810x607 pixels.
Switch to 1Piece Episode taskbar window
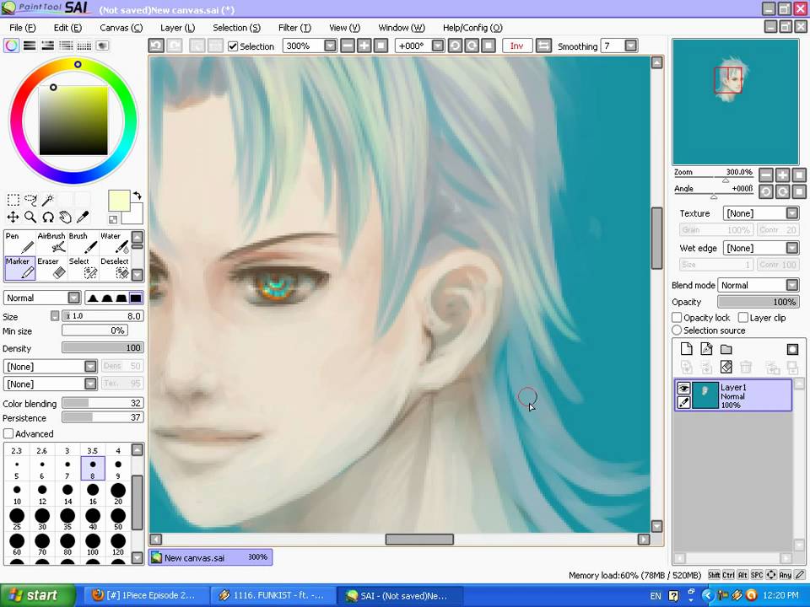pos(146,596)
